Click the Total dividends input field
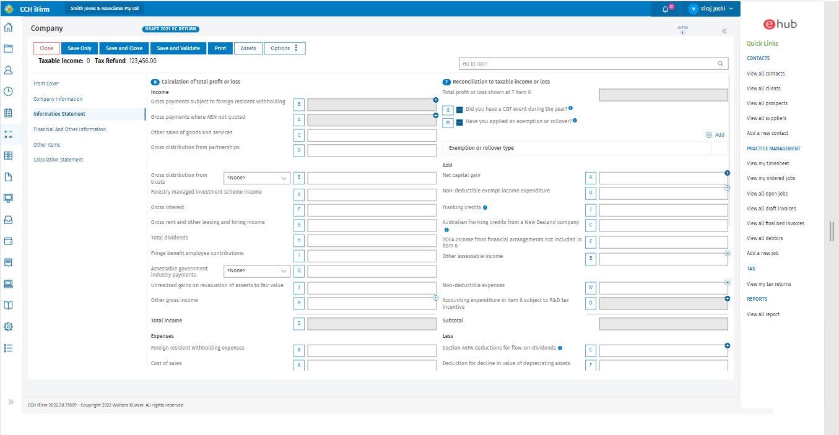The width and height of the screenshot is (839, 435). point(372,240)
